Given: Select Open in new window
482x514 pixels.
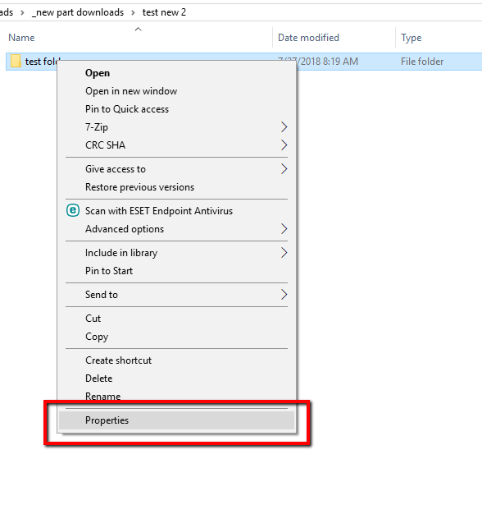Looking at the screenshot, I should coord(177,91).
